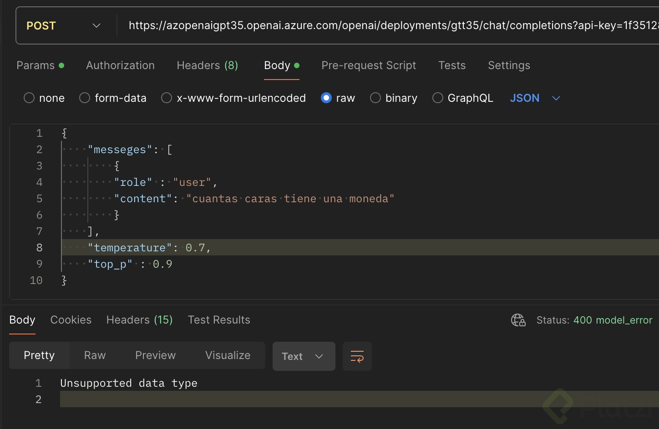Select the form-data radio option
This screenshot has width=659, height=429.
tap(85, 98)
